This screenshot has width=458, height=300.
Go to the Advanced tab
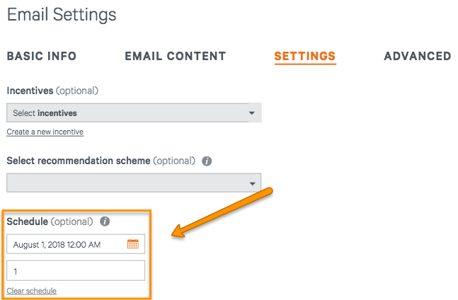pos(418,56)
